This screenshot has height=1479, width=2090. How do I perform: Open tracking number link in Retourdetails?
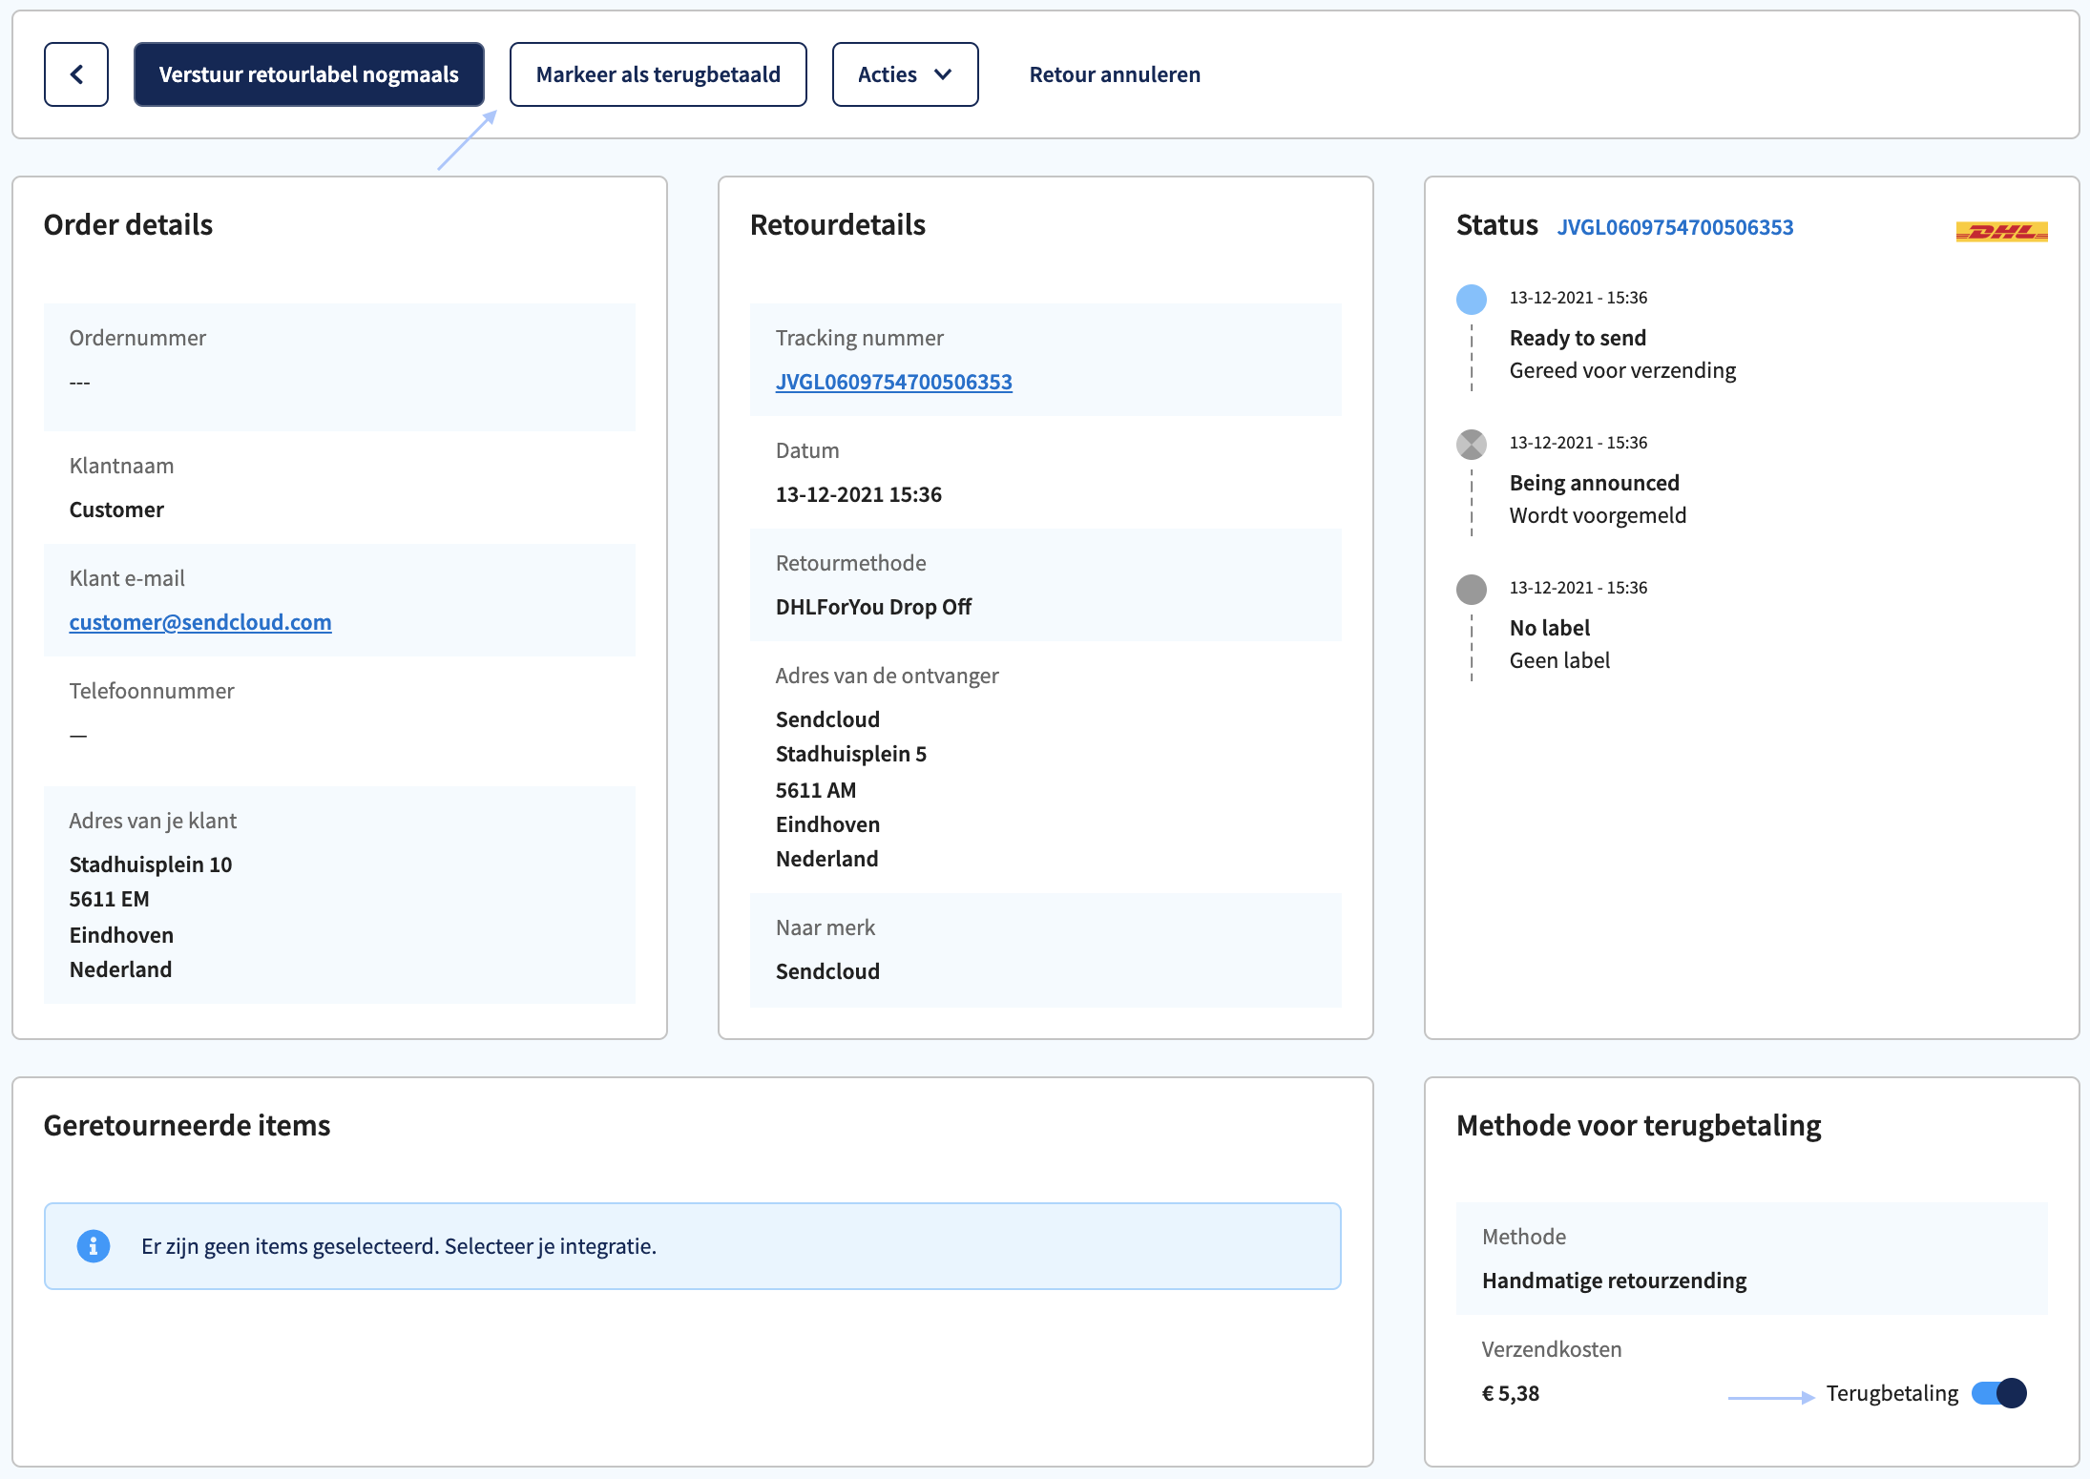point(893,382)
